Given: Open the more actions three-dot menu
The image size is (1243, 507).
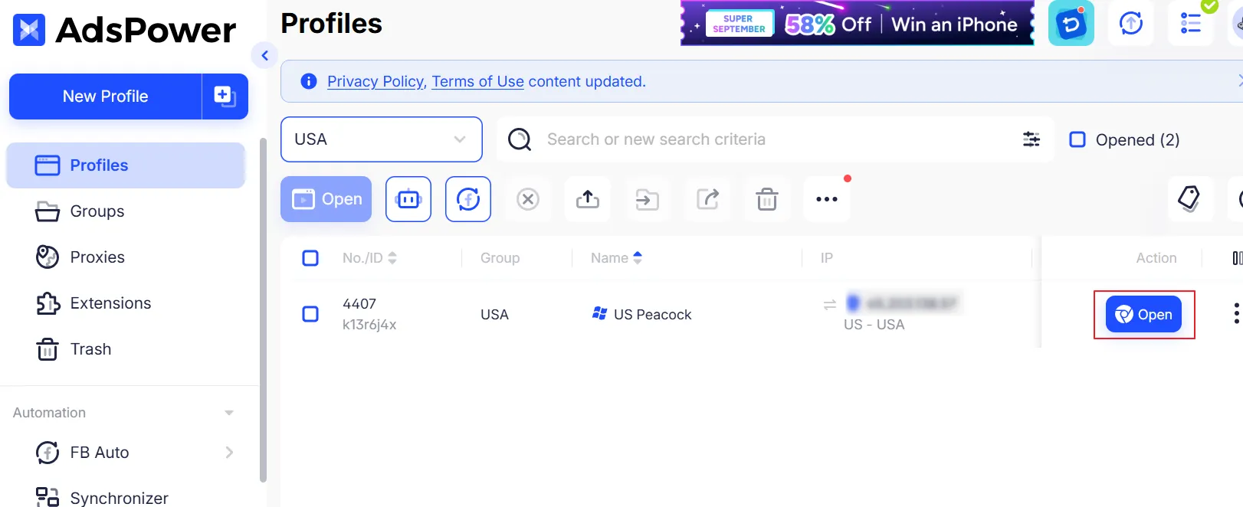Looking at the screenshot, I should [827, 199].
